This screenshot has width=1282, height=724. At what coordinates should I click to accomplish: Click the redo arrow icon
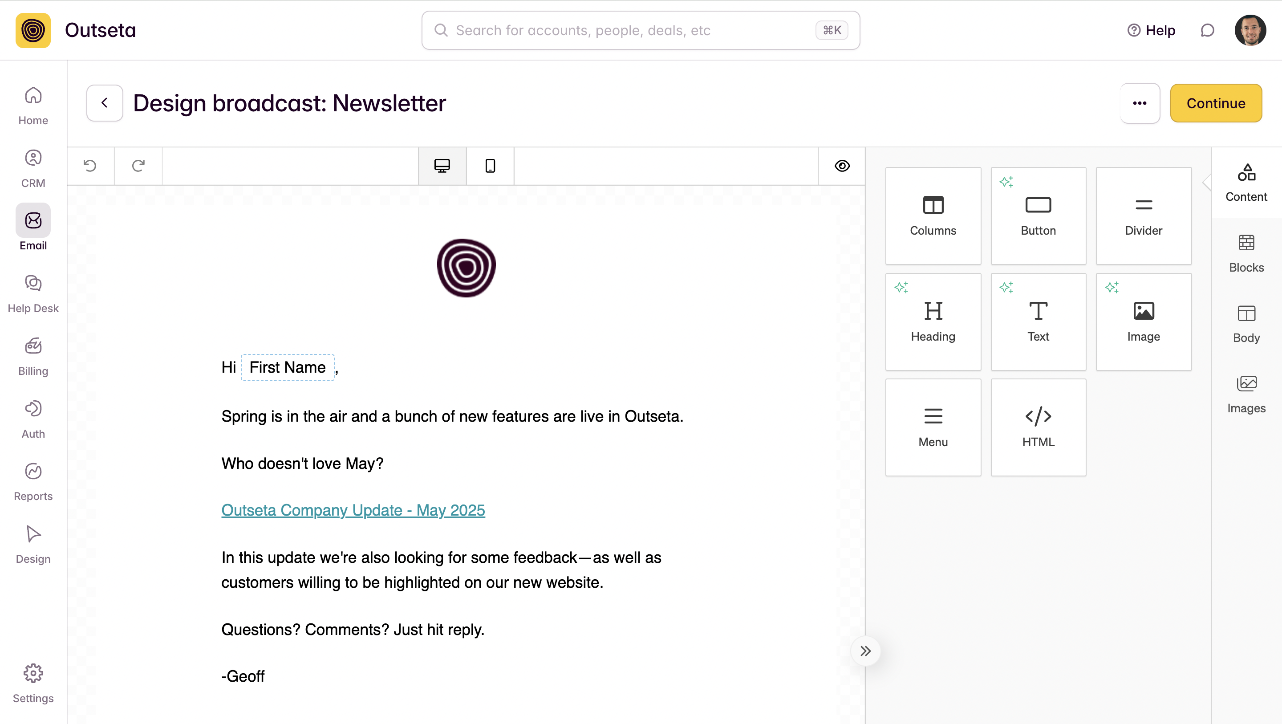[x=138, y=166]
